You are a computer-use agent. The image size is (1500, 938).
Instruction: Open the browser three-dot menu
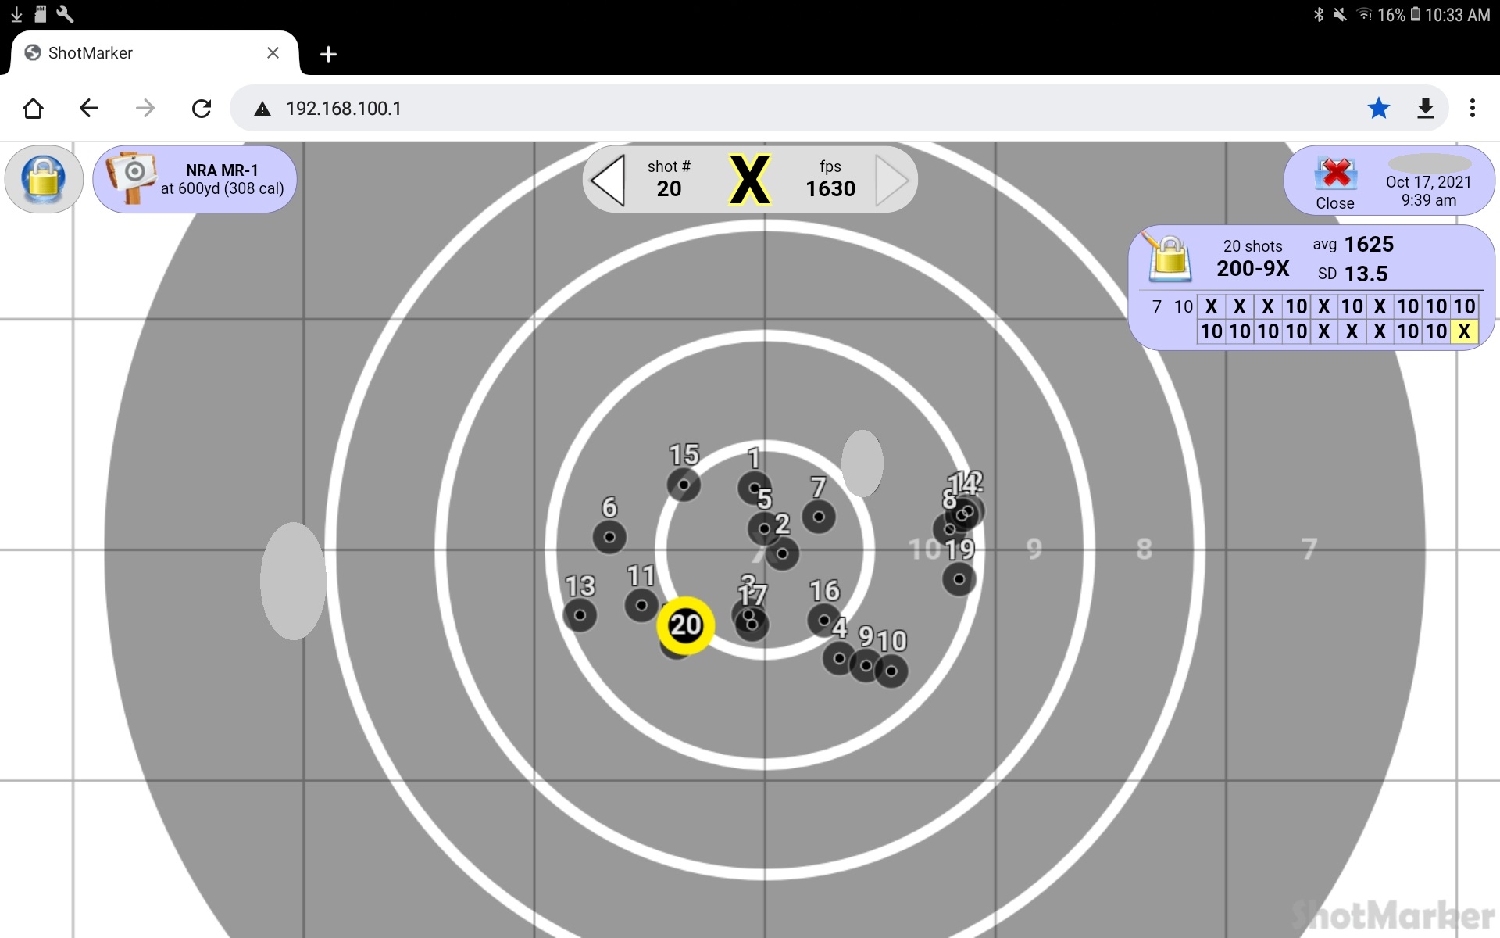tap(1473, 108)
